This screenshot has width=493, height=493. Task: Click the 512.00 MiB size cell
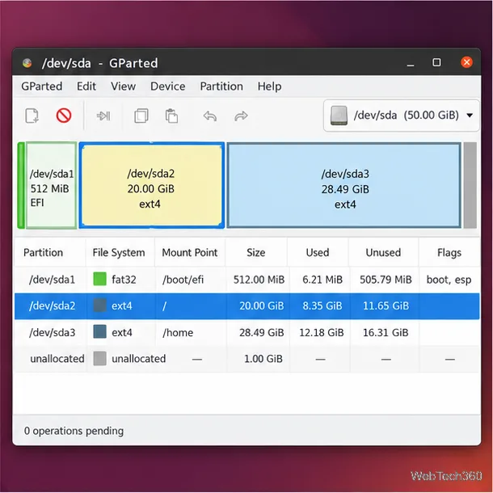259,280
